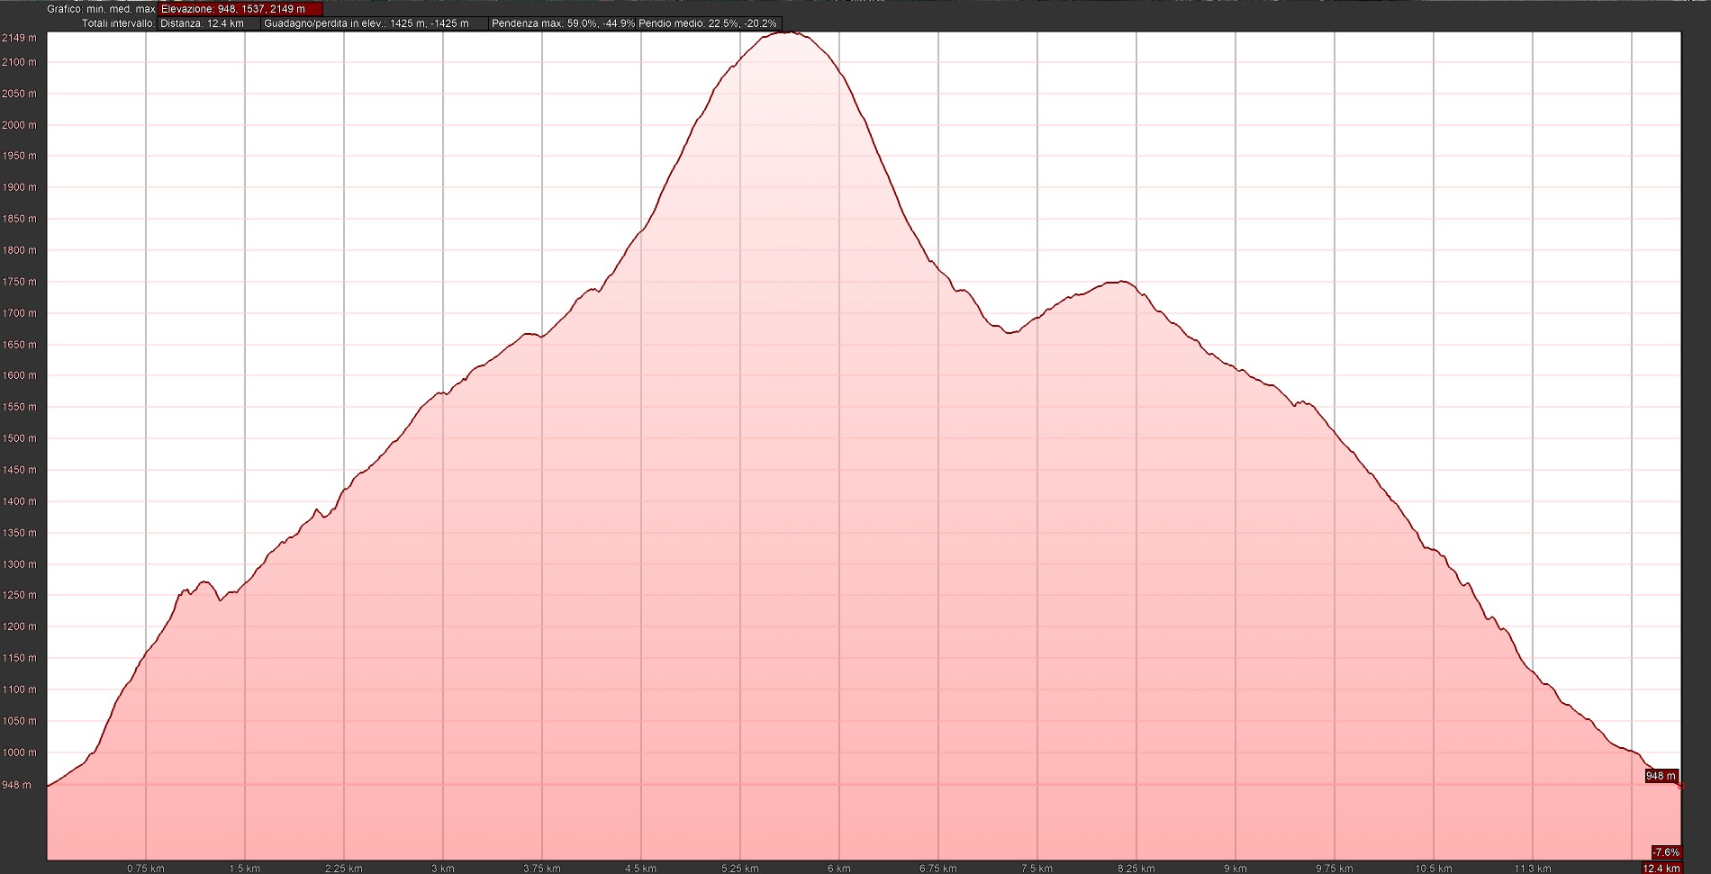Click the 0.75 km distance axis label
Screen dimensions: 1711x874
click(x=145, y=869)
